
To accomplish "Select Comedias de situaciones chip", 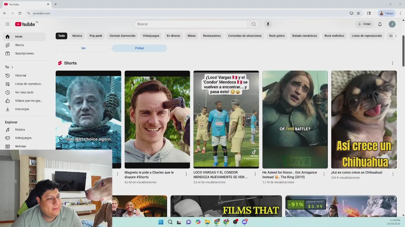I will point(245,36).
